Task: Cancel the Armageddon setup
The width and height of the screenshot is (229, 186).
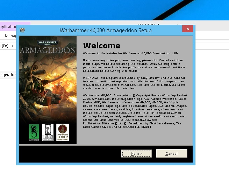Action: pos(171,153)
